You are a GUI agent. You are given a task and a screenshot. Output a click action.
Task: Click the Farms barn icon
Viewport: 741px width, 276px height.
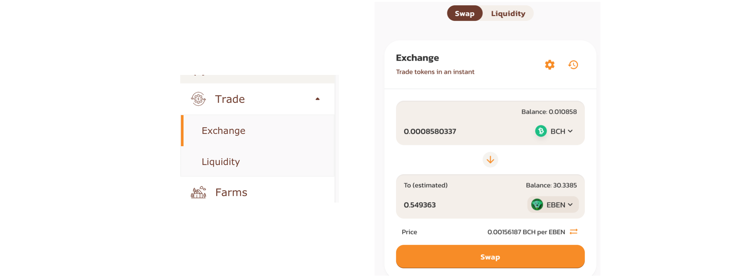point(198,192)
